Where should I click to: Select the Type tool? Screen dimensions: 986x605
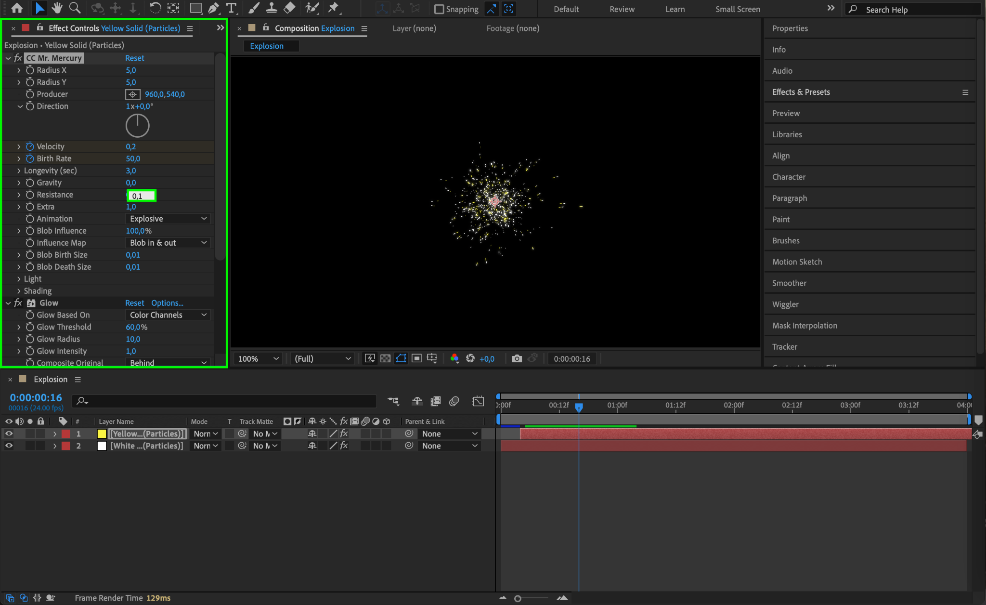click(231, 8)
